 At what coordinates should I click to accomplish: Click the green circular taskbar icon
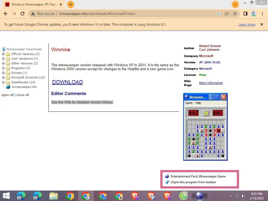183,196
